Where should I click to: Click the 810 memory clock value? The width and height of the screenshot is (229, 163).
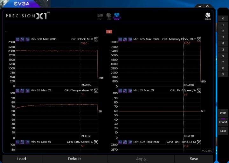pos(204,81)
